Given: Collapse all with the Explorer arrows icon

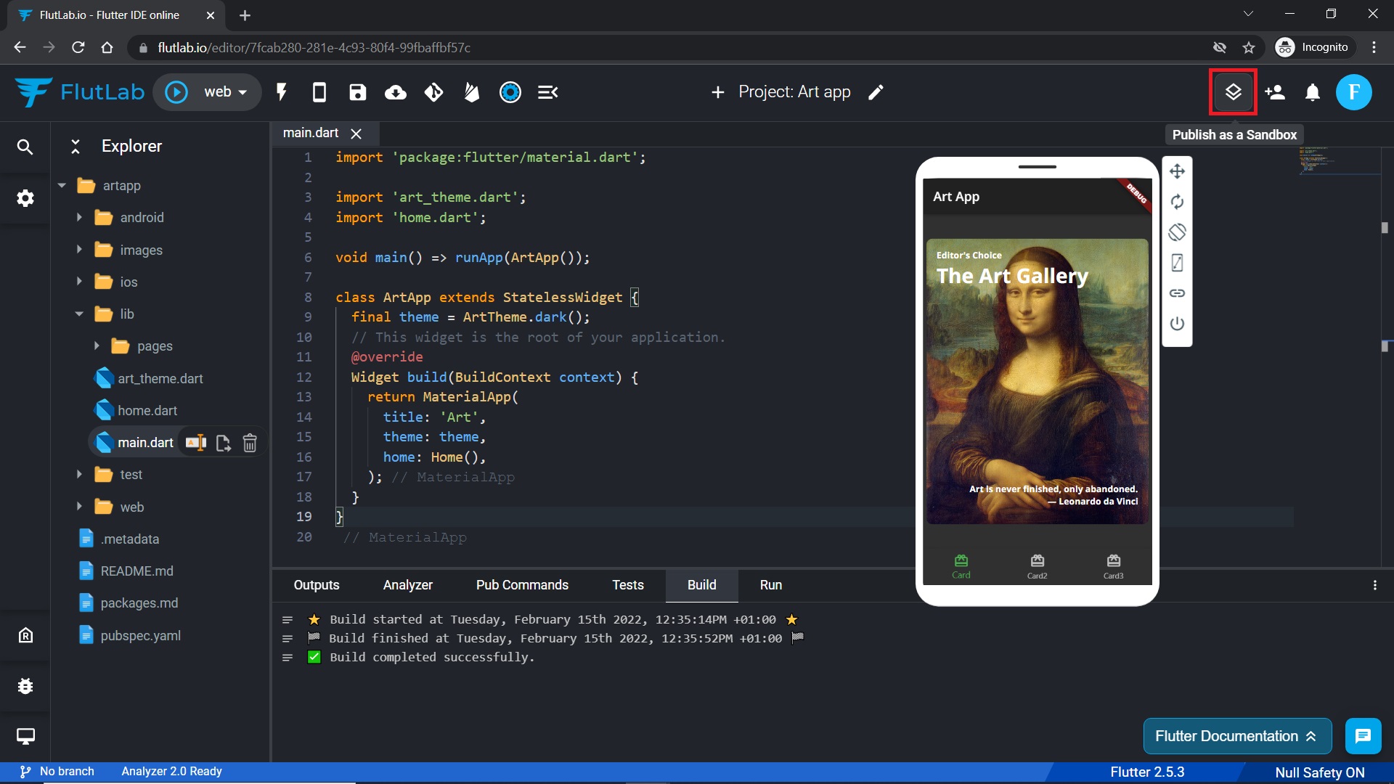Looking at the screenshot, I should pyautogui.click(x=75, y=146).
